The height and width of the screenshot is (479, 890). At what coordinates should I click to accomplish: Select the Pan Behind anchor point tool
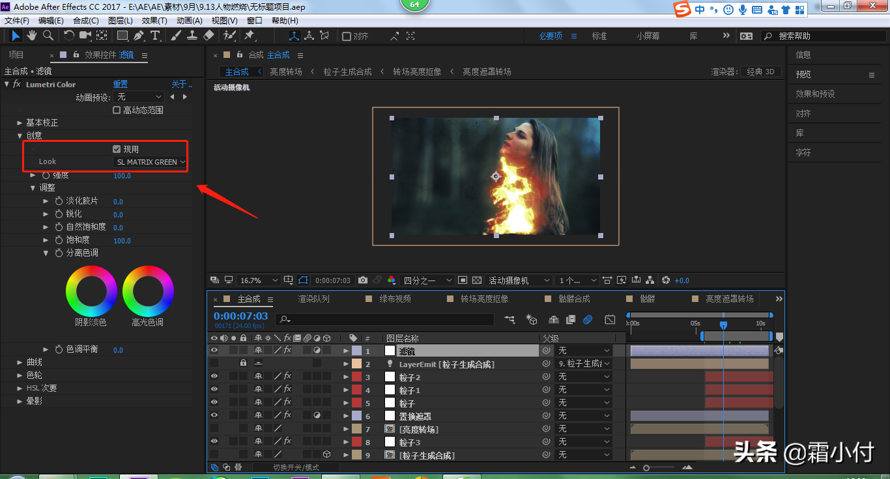(102, 36)
